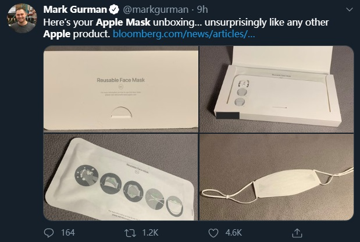Expand the tweet options chevron menu
The width and height of the screenshot is (360, 242).
348,10
